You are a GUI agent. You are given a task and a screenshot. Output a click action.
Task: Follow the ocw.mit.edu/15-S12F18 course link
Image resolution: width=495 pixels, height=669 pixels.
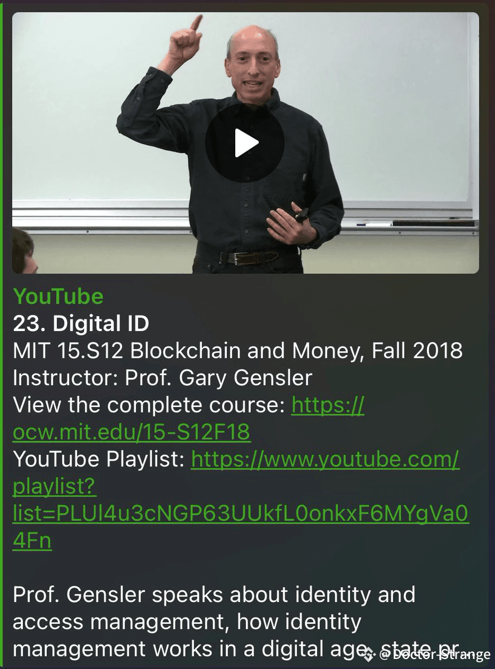click(x=132, y=433)
